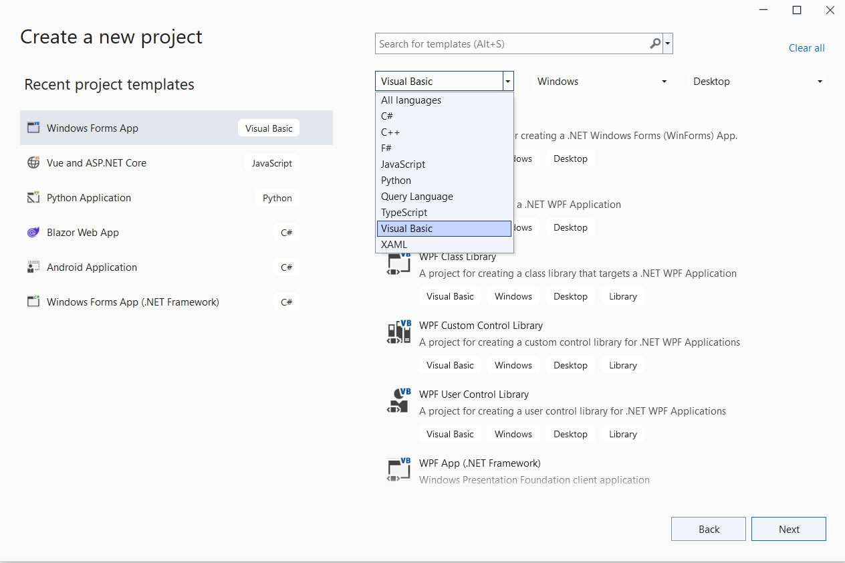Click the search magnifier icon
845x563 pixels.
pyautogui.click(x=655, y=43)
